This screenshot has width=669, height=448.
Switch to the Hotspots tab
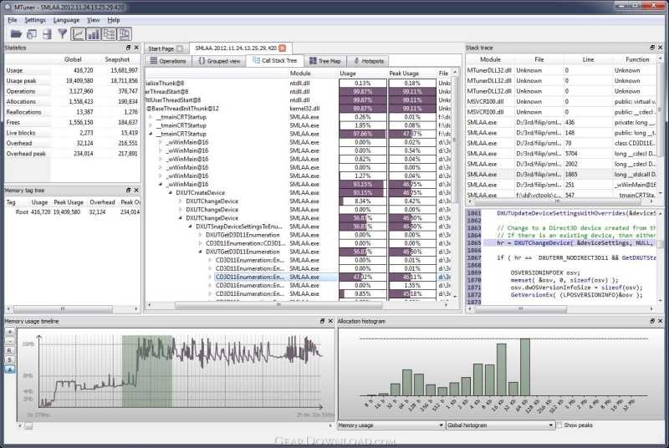pyautogui.click(x=368, y=61)
